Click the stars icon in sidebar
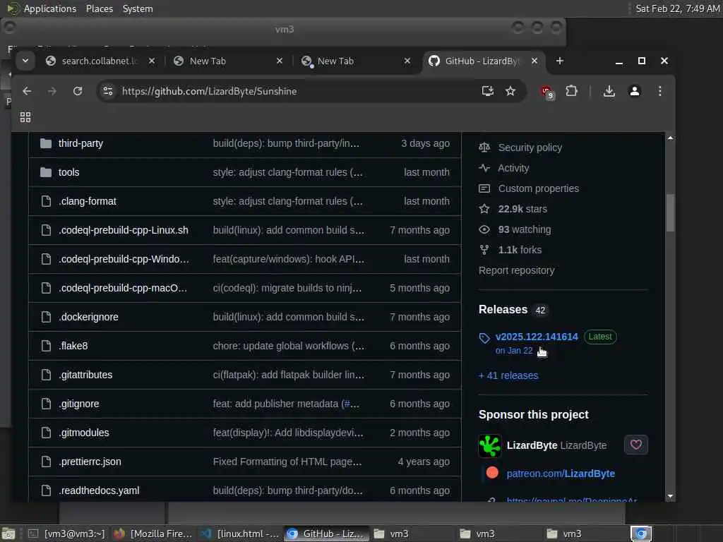Screen dimensions: 723x542 tap(484, 209)
